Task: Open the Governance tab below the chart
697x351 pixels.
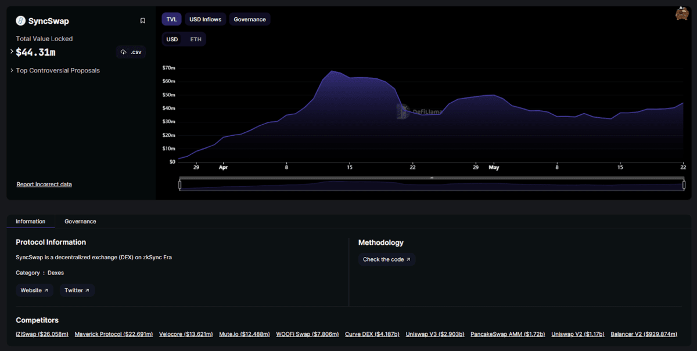Action: pos(80,221)
